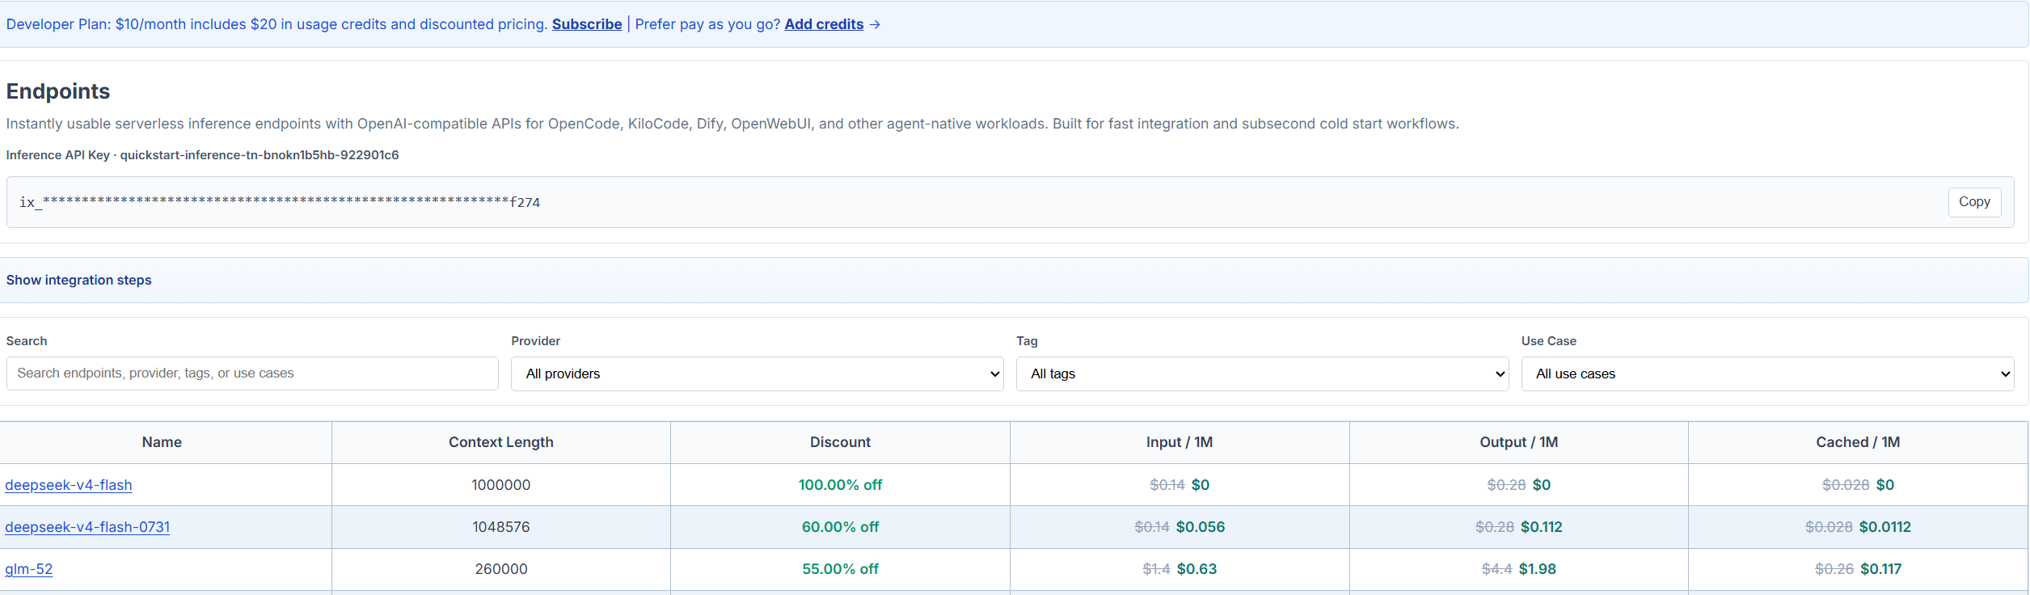Click the $0.056 input price
The height and width of the screenshot is (595, 2030).
1201,527
